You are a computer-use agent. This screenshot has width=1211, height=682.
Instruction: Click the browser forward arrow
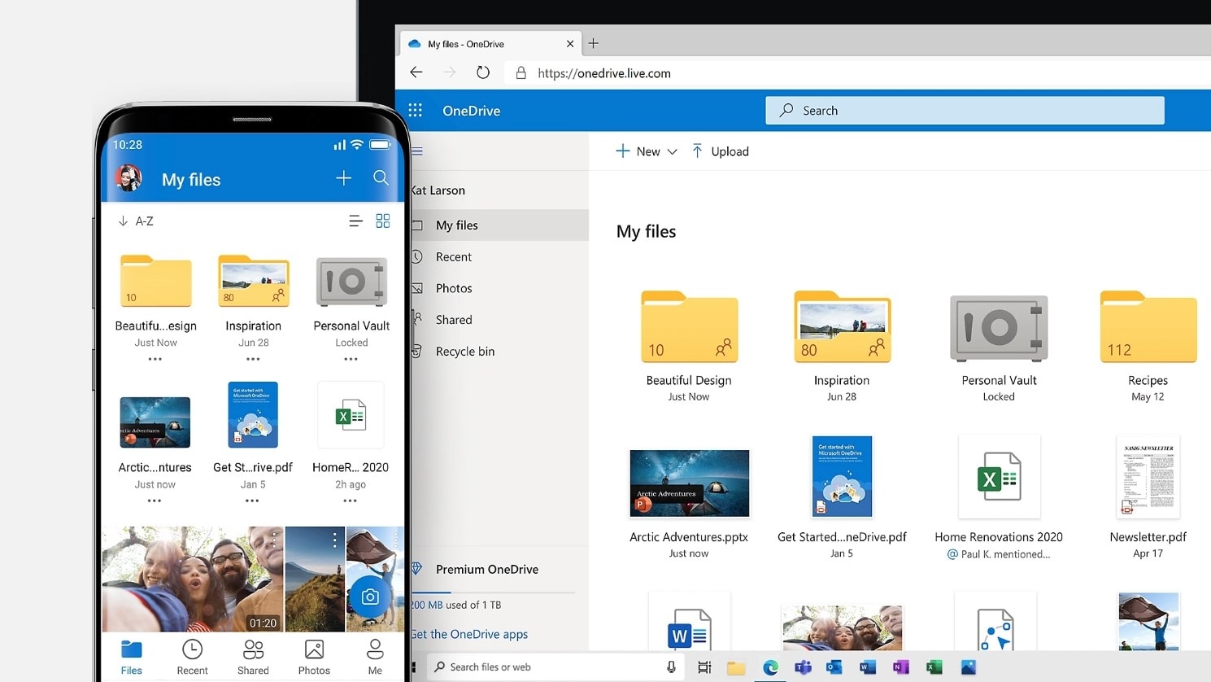point(449,72)
